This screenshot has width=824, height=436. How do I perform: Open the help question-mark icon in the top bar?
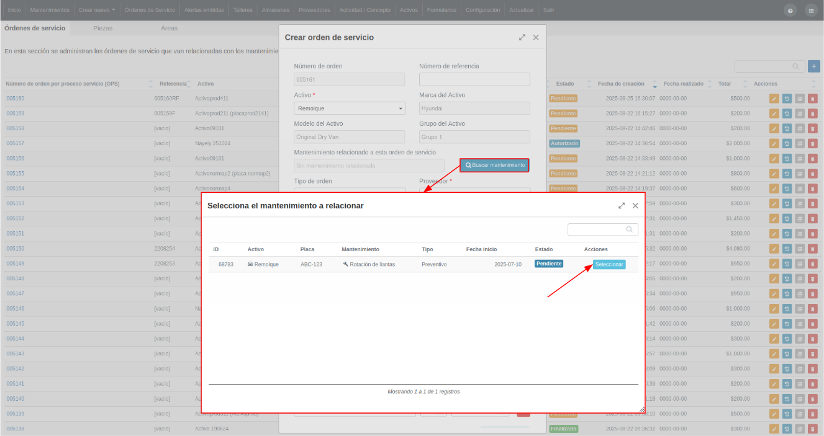click(790, 11)
